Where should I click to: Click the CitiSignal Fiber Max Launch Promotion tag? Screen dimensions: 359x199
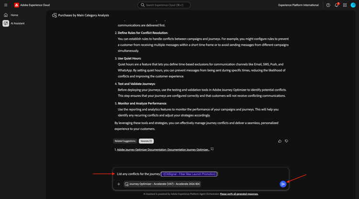click(189, 174)
